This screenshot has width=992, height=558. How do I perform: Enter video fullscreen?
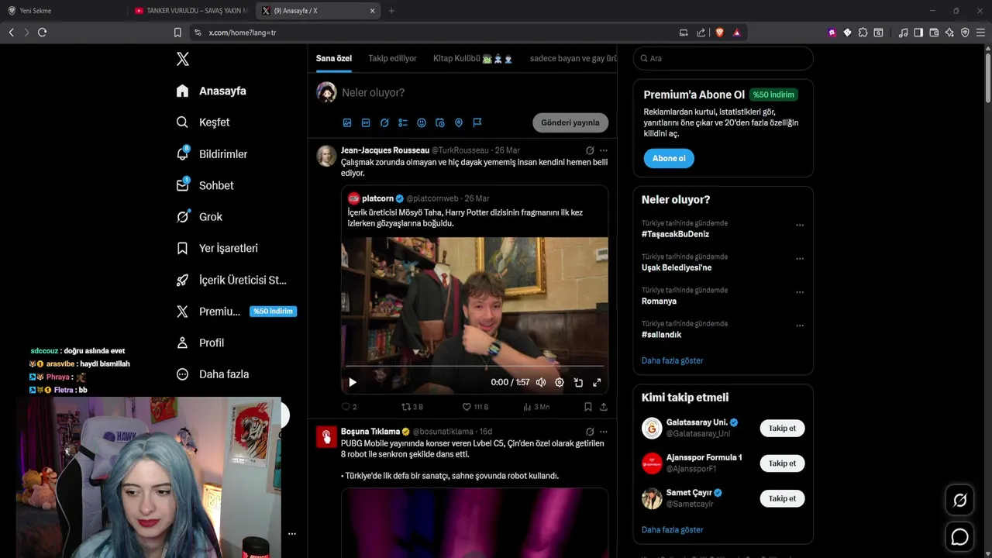(x=597, y=382)
